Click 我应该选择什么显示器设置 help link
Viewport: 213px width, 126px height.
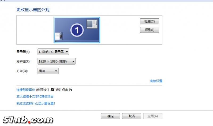[36, 103]
